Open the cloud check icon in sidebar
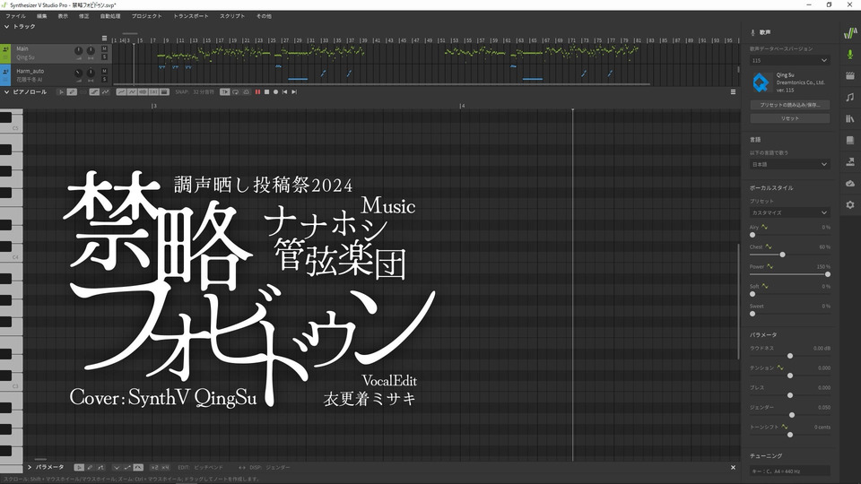Viewport: 861px width, 484px height. pos(850,183)
